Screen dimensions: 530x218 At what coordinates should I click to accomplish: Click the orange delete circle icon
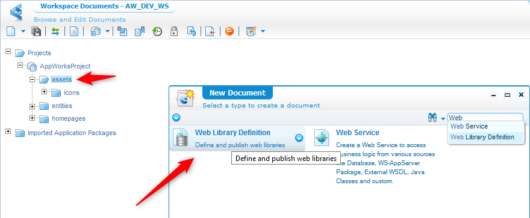pyautogui.click(x=229, y=31)
